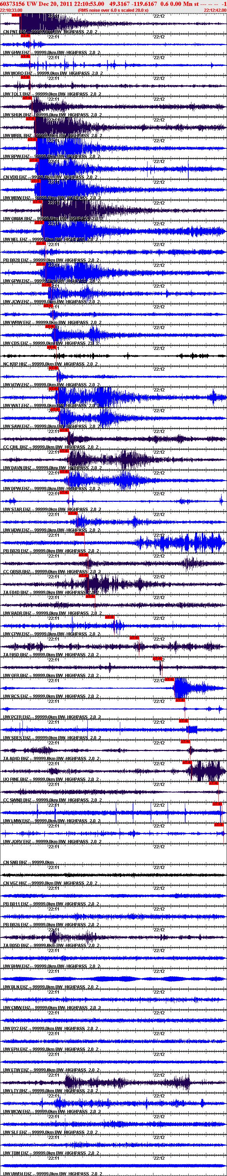Select the UW DPW EHZ station label
This screenshot has height=1176, width=227.
click(x=16, y=489)
